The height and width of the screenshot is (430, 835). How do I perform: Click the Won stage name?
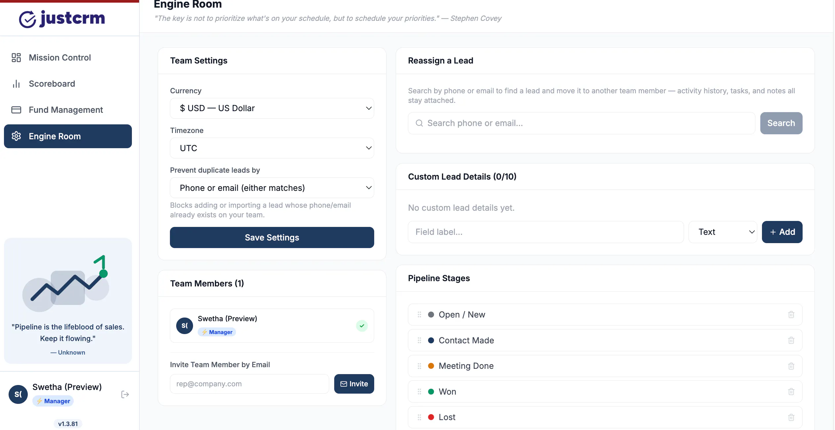point(447,392)
